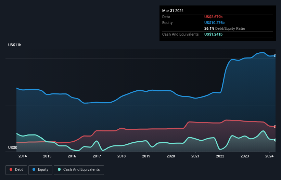281x180 pixels.
Task: Select the Equity endpoint marker on the chart
Action: point(275,56)
